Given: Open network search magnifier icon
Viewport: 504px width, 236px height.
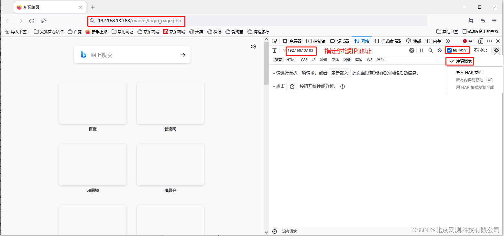Looking at the screenshot, I should (431, 50).
